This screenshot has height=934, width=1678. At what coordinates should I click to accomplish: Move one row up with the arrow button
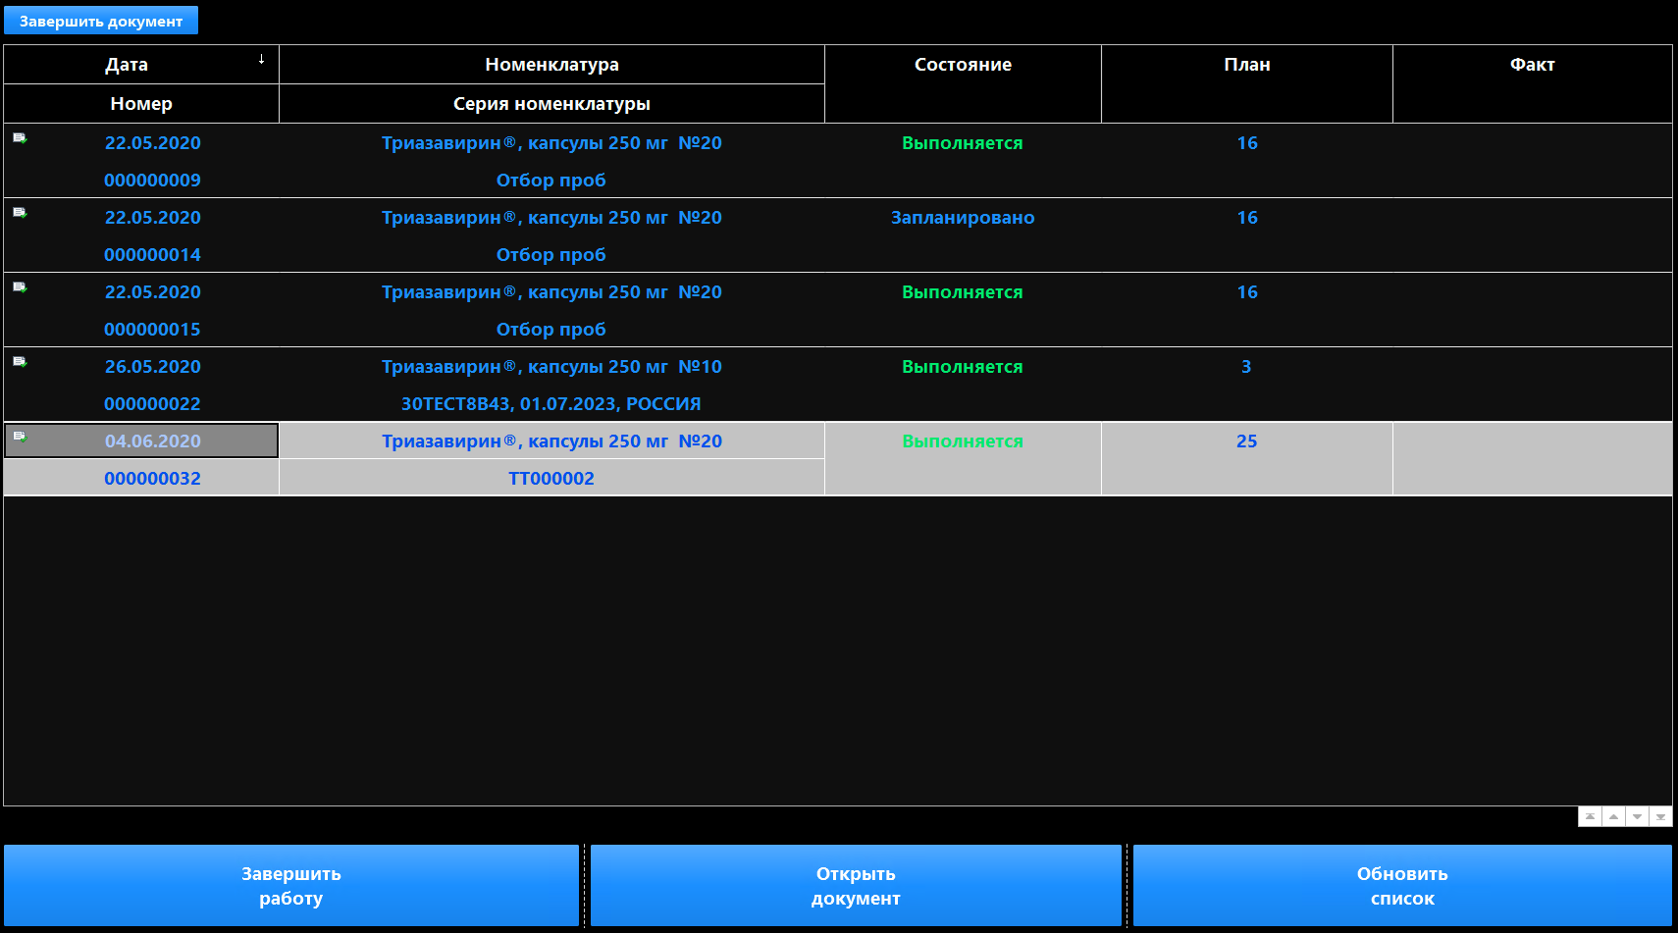tap(1613, 816)
